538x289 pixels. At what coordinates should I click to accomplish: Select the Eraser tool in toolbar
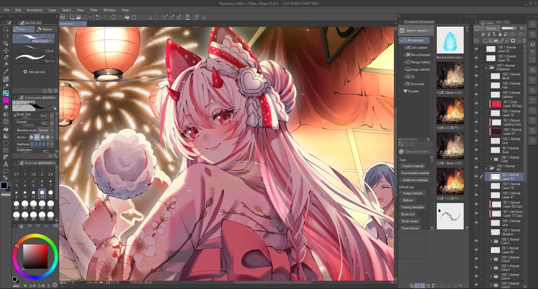(6, 107)
